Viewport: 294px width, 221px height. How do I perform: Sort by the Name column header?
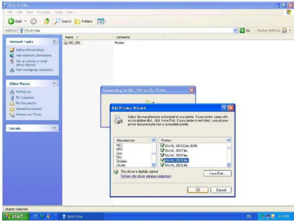coord(88,37)
